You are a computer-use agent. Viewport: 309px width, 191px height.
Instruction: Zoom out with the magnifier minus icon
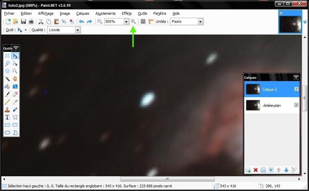click(100, 21)
